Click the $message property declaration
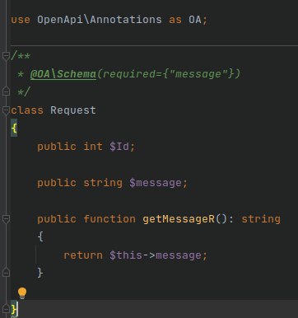 pyautogui.click(x=156, y=183)
